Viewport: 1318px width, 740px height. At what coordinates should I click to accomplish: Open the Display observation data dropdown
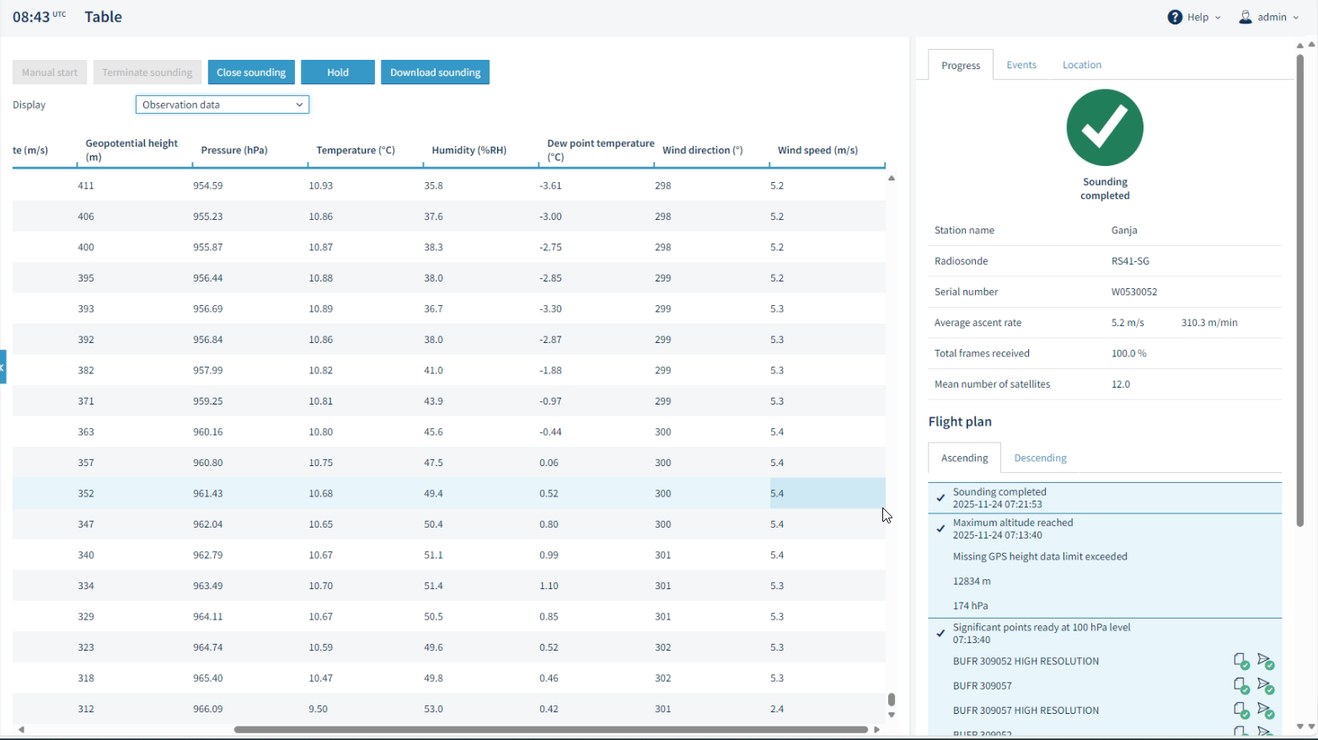tap(222, 105)
